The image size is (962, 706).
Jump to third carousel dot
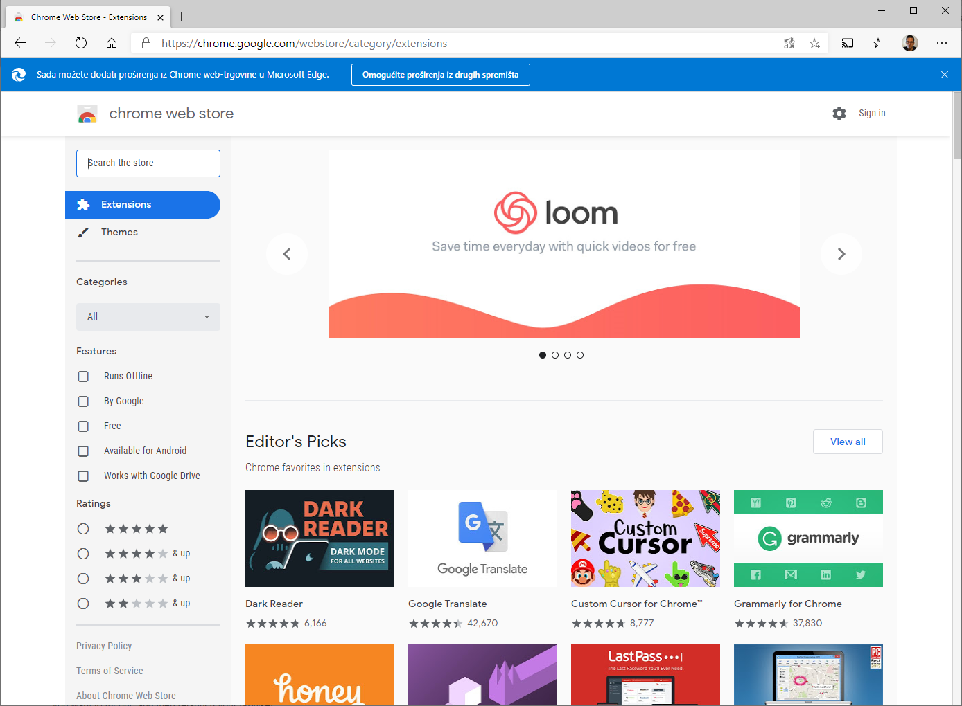(568, 355)
